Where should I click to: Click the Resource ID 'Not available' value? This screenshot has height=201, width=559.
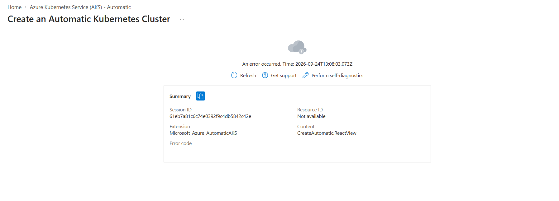(311, 116)
